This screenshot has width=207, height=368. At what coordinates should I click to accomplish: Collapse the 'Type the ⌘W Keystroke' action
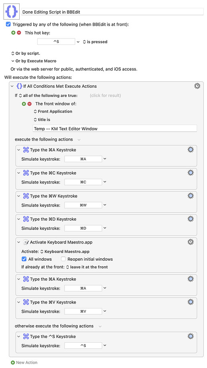pos(19,196)
